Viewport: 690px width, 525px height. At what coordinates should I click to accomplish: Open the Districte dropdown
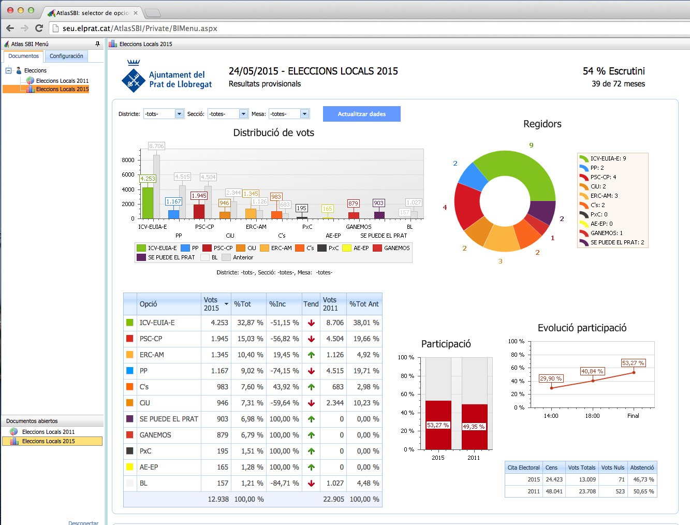point(179,114)
